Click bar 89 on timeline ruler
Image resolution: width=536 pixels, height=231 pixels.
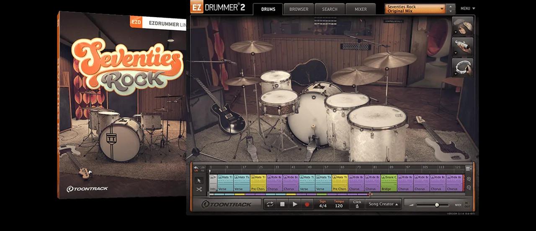392,167
